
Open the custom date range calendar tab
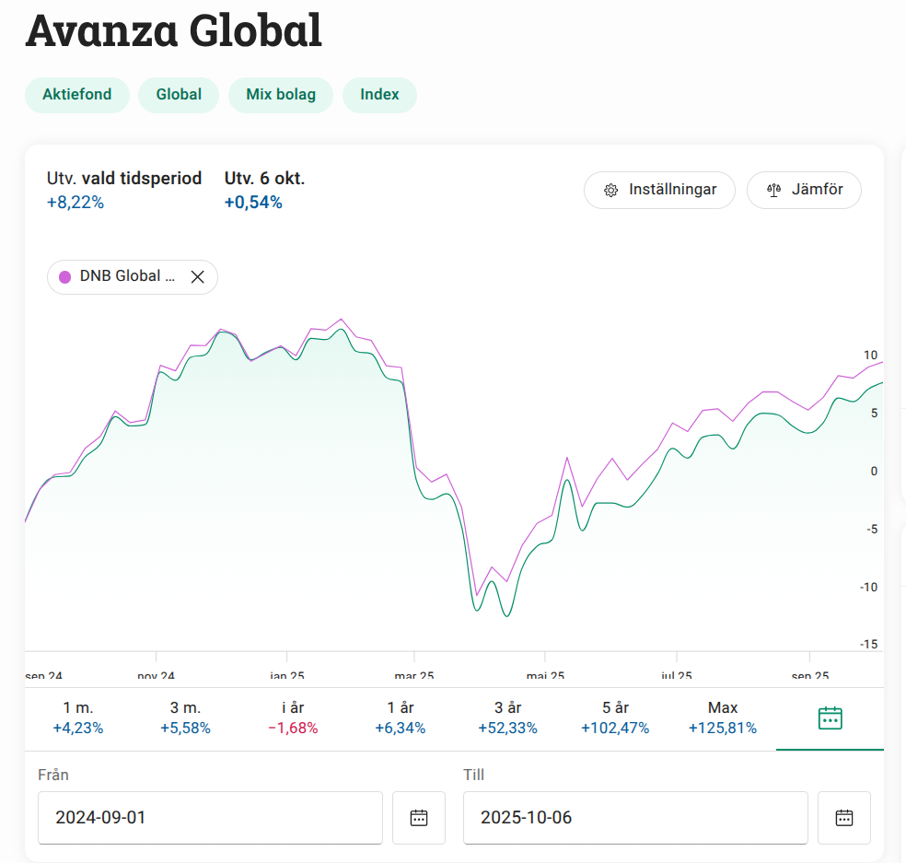point(830,718)
